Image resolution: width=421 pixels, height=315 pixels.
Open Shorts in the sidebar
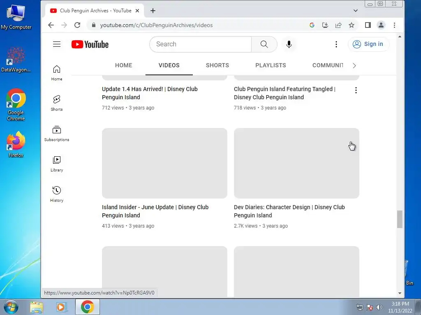57,103
